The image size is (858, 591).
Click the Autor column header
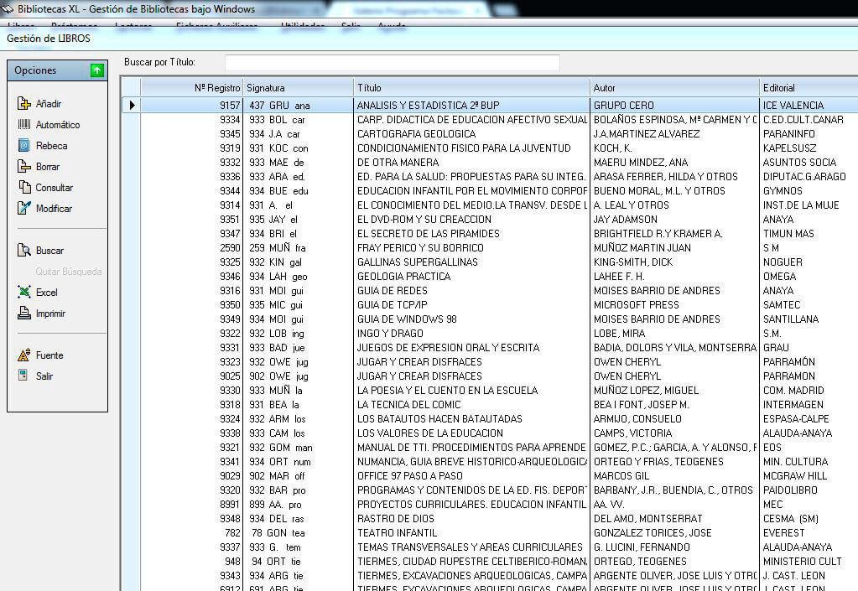click(673, 87)
